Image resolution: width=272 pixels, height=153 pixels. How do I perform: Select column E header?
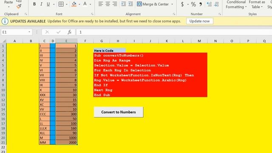pos(66,41)
